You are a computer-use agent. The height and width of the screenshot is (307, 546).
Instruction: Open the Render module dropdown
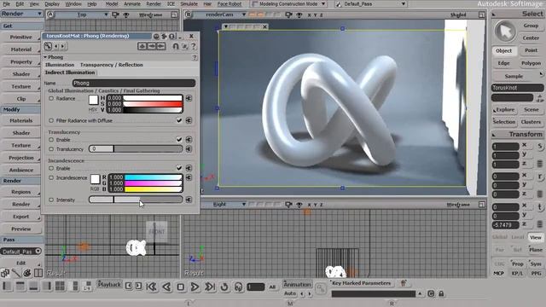tap(21, 14)
